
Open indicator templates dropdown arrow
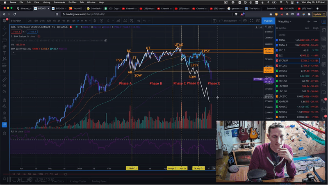(113, 21)
